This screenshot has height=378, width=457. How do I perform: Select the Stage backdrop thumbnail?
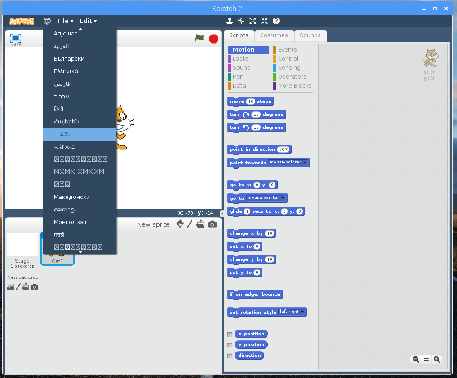22,244
